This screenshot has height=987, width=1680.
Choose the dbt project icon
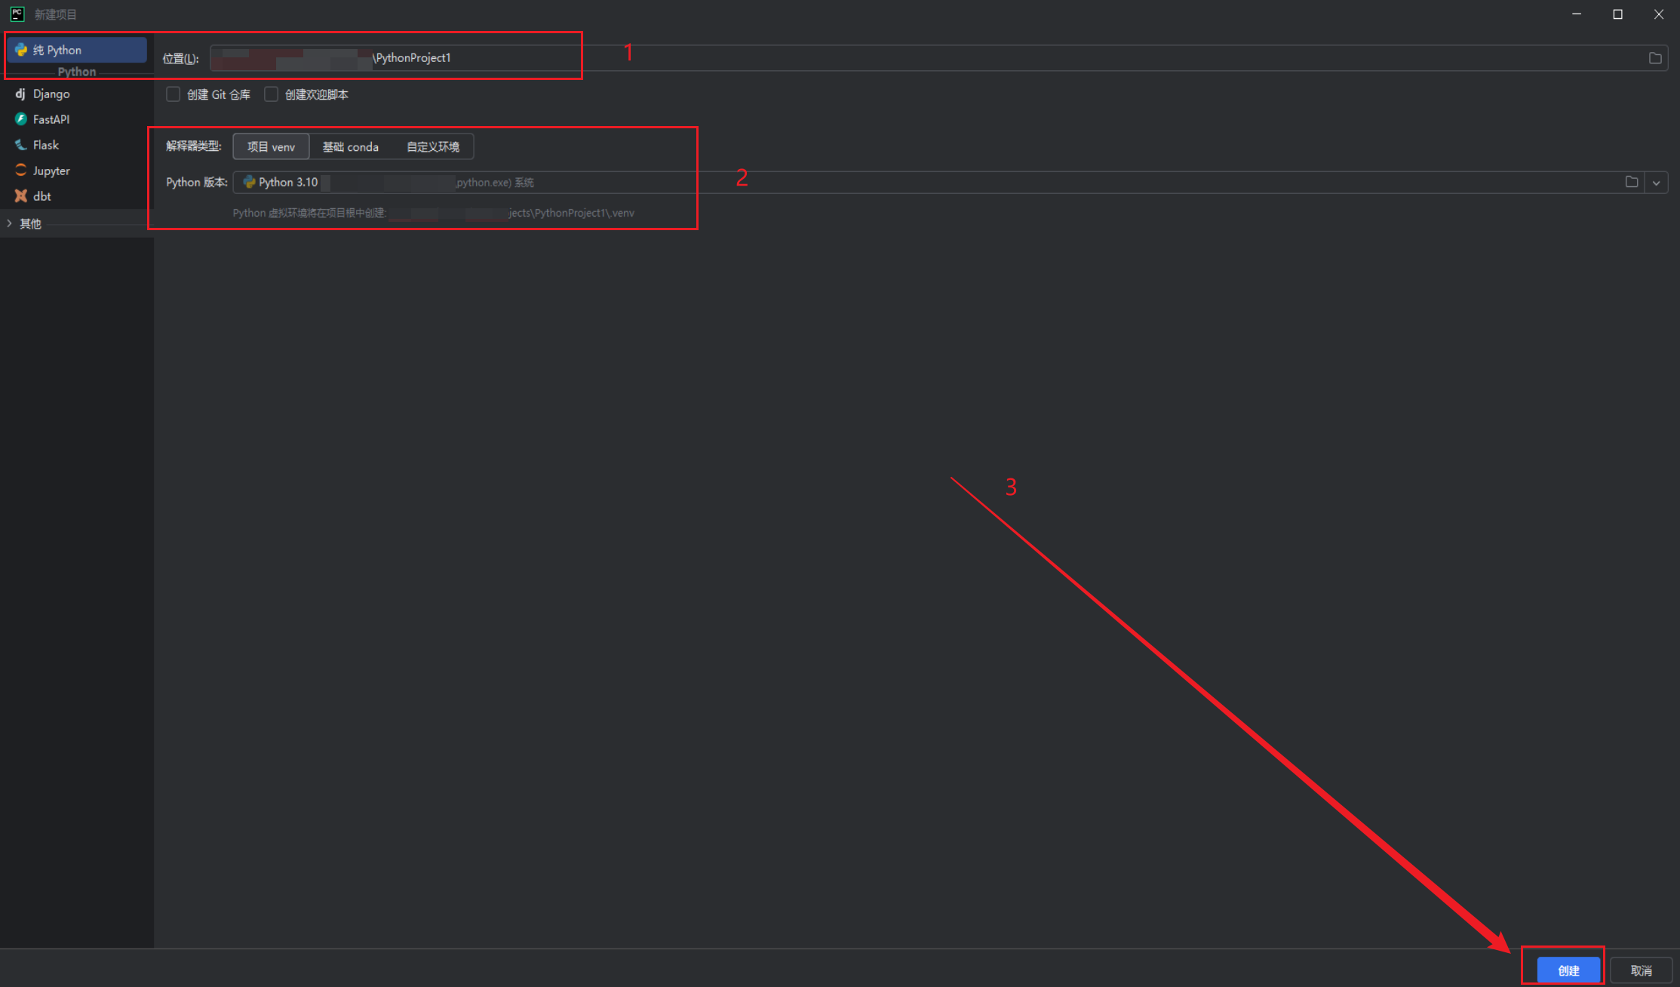point(21,196)
